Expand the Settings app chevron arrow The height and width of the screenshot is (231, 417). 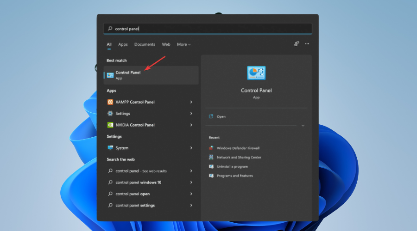click(x=191, y=114)
